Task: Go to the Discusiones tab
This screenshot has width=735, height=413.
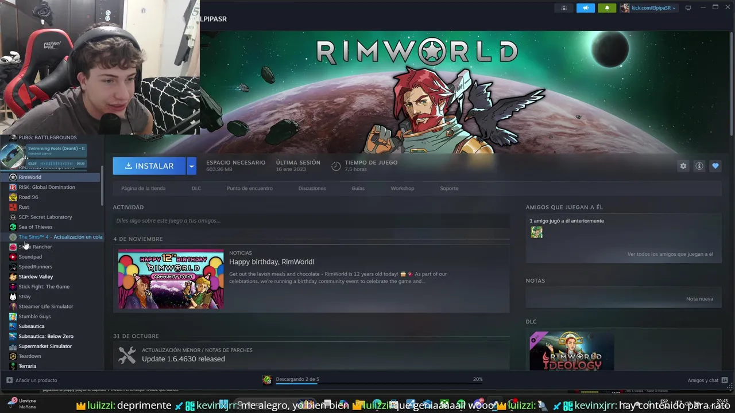Action: coord(312,188)
